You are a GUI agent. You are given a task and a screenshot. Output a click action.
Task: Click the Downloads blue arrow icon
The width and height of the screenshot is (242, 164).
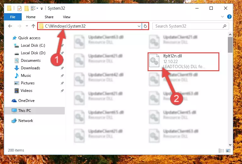point(16,68)
